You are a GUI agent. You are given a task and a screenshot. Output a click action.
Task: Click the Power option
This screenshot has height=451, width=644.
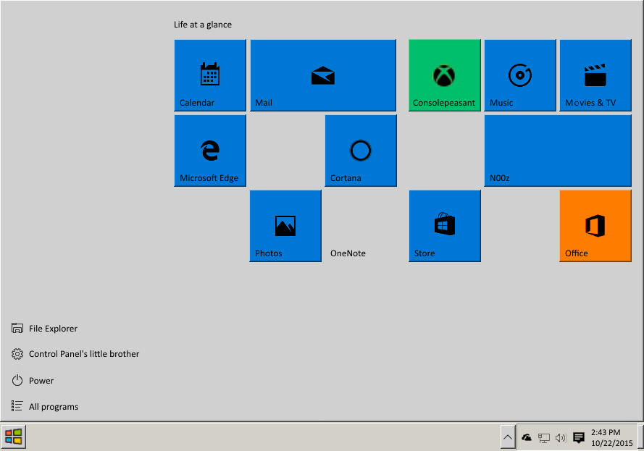pyautogui.click(x=33, y=380)
